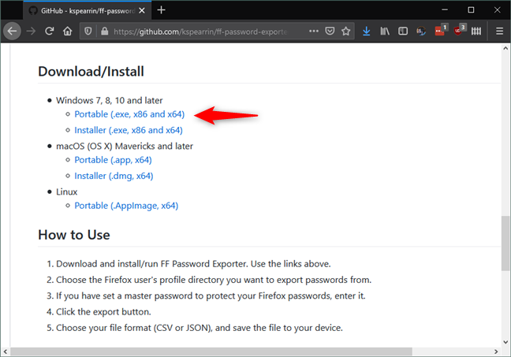Viewport: 511px width, 357px height.
Task: Click scroll left arrow at bottom
Action: (6, 351)
